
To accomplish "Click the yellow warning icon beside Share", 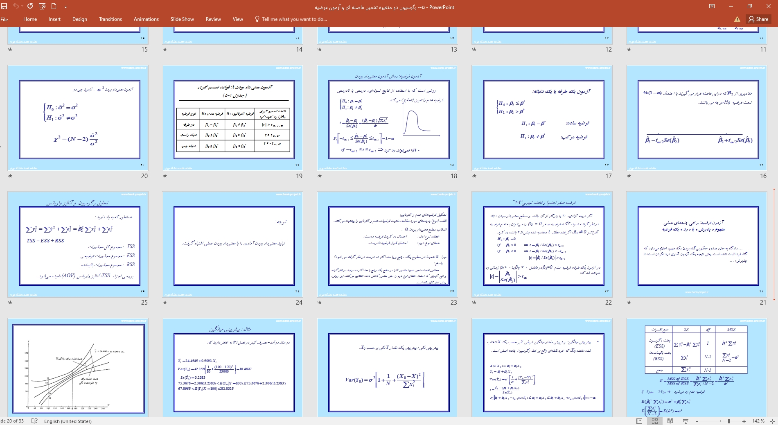I will click(x=737, y=19).
